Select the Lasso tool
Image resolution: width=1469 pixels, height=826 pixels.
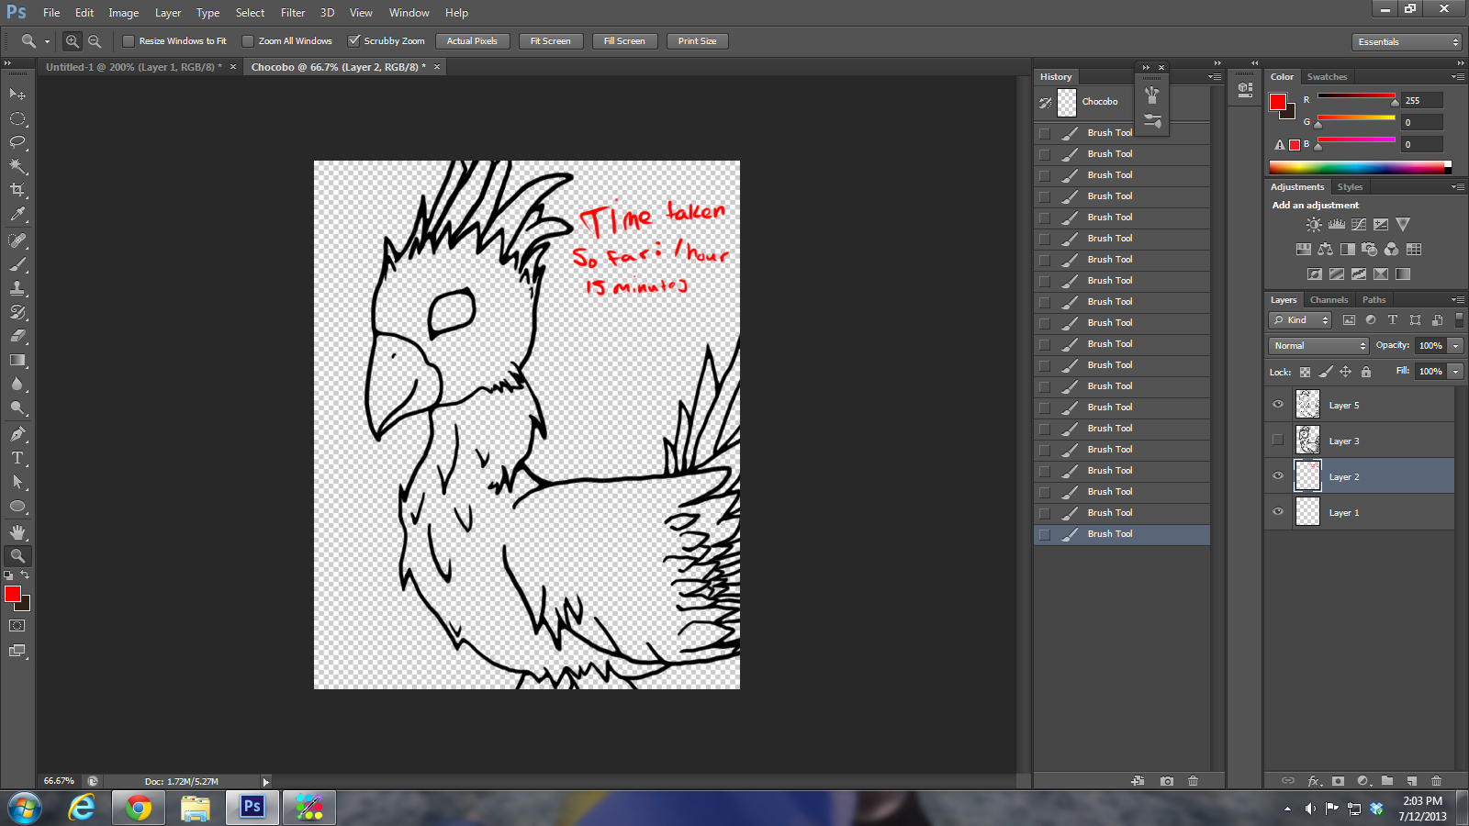click(x=17, y=142)
